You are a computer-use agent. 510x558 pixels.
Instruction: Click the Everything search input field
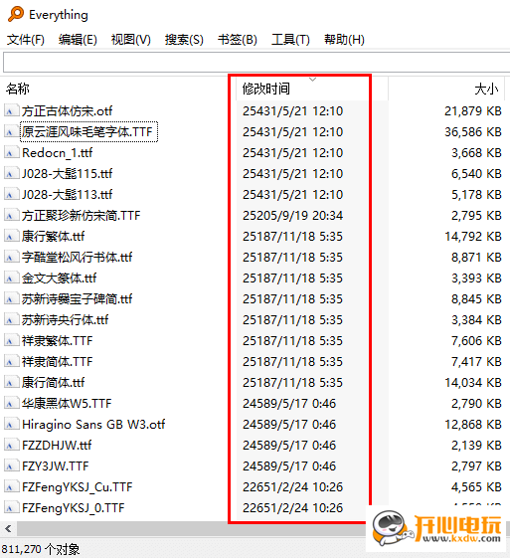pos(256,63)
